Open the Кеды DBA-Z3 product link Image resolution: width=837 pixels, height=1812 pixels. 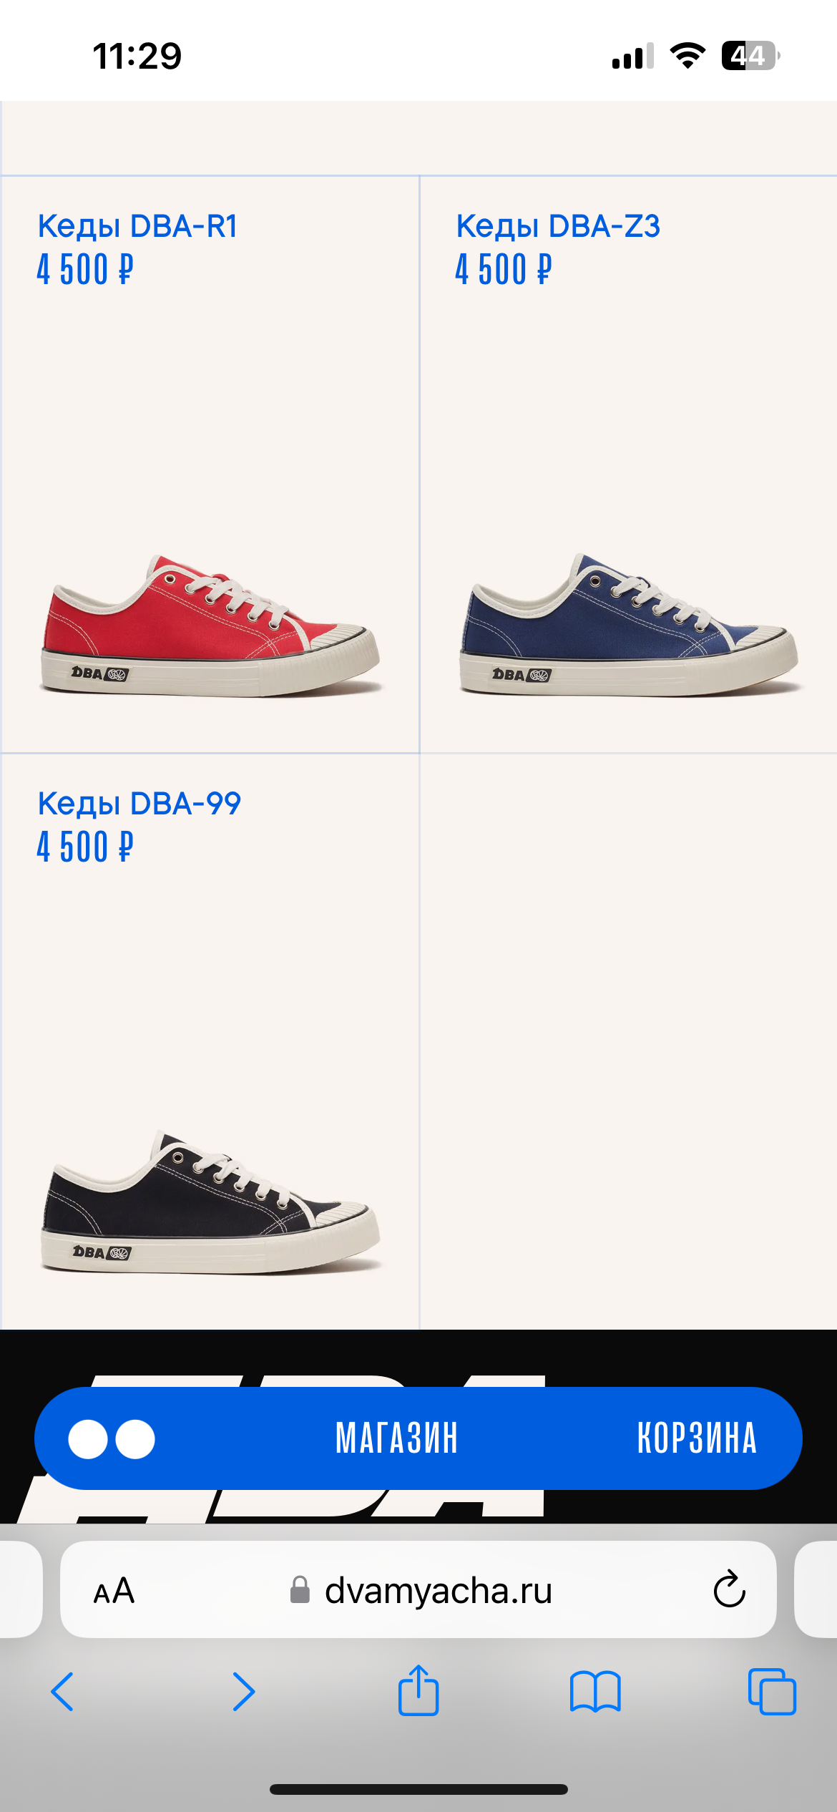(x=558, y=226)
